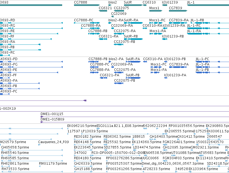Click the CG32075 gene label
This screenshot has width=229, height=173.
point(121,8)
